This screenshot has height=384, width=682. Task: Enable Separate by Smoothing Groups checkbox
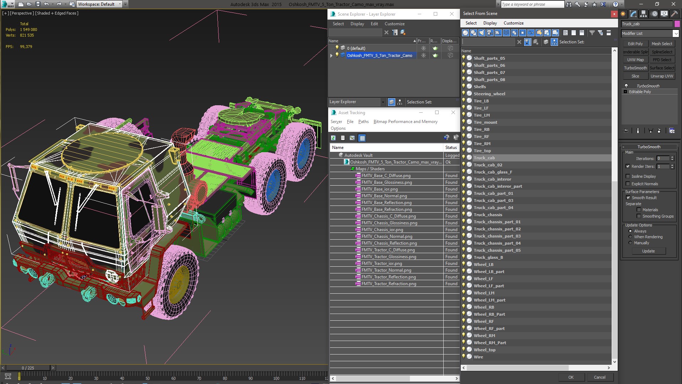tap(639, 216)
